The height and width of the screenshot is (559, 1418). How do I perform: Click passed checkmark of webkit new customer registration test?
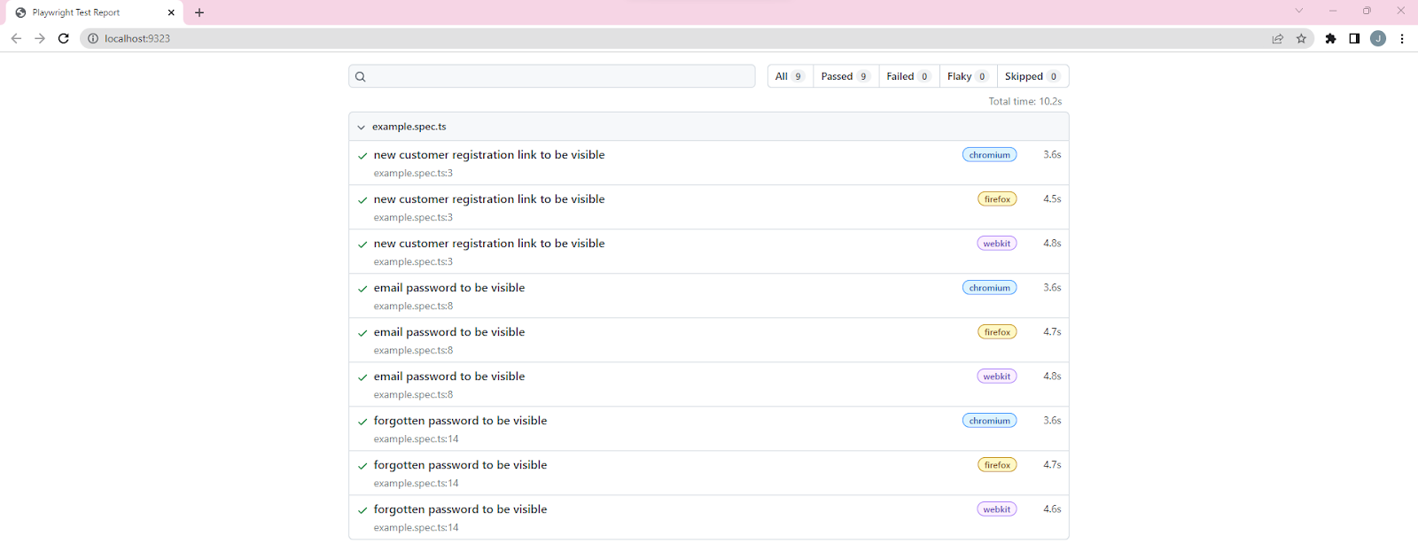coord(362,245)
